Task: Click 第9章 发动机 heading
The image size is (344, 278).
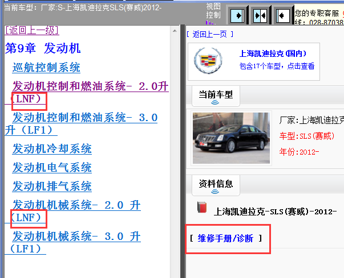Action: (x=43, y=48)
